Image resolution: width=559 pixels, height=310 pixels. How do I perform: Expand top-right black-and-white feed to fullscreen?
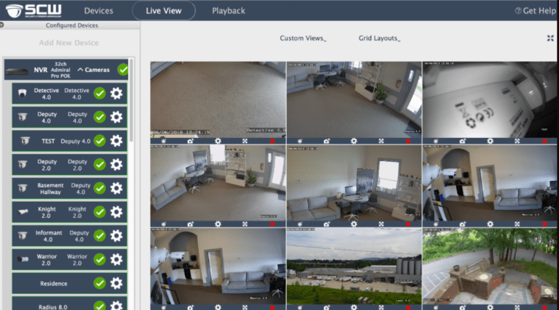(515, 141)
